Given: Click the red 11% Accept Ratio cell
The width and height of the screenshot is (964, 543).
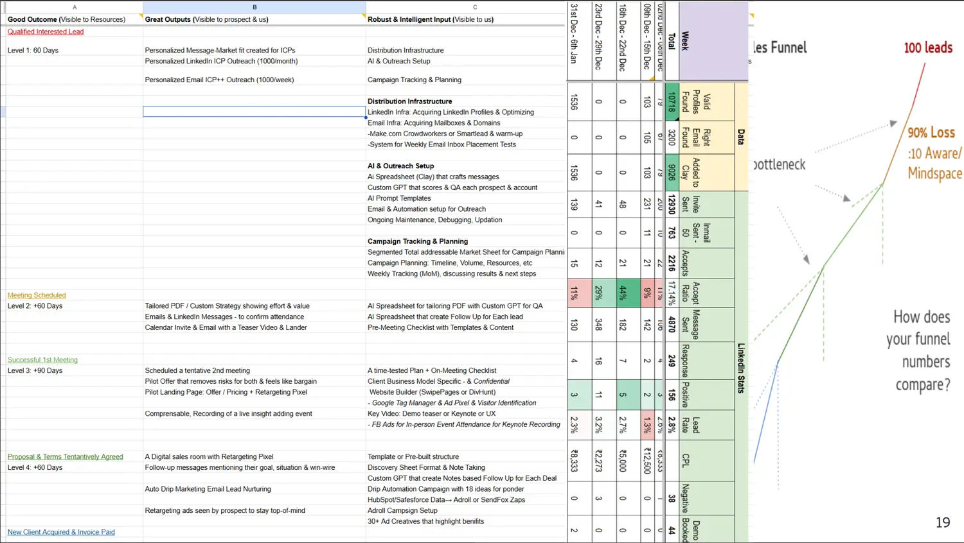Looking at the screenshot, I should pos(574,293).
